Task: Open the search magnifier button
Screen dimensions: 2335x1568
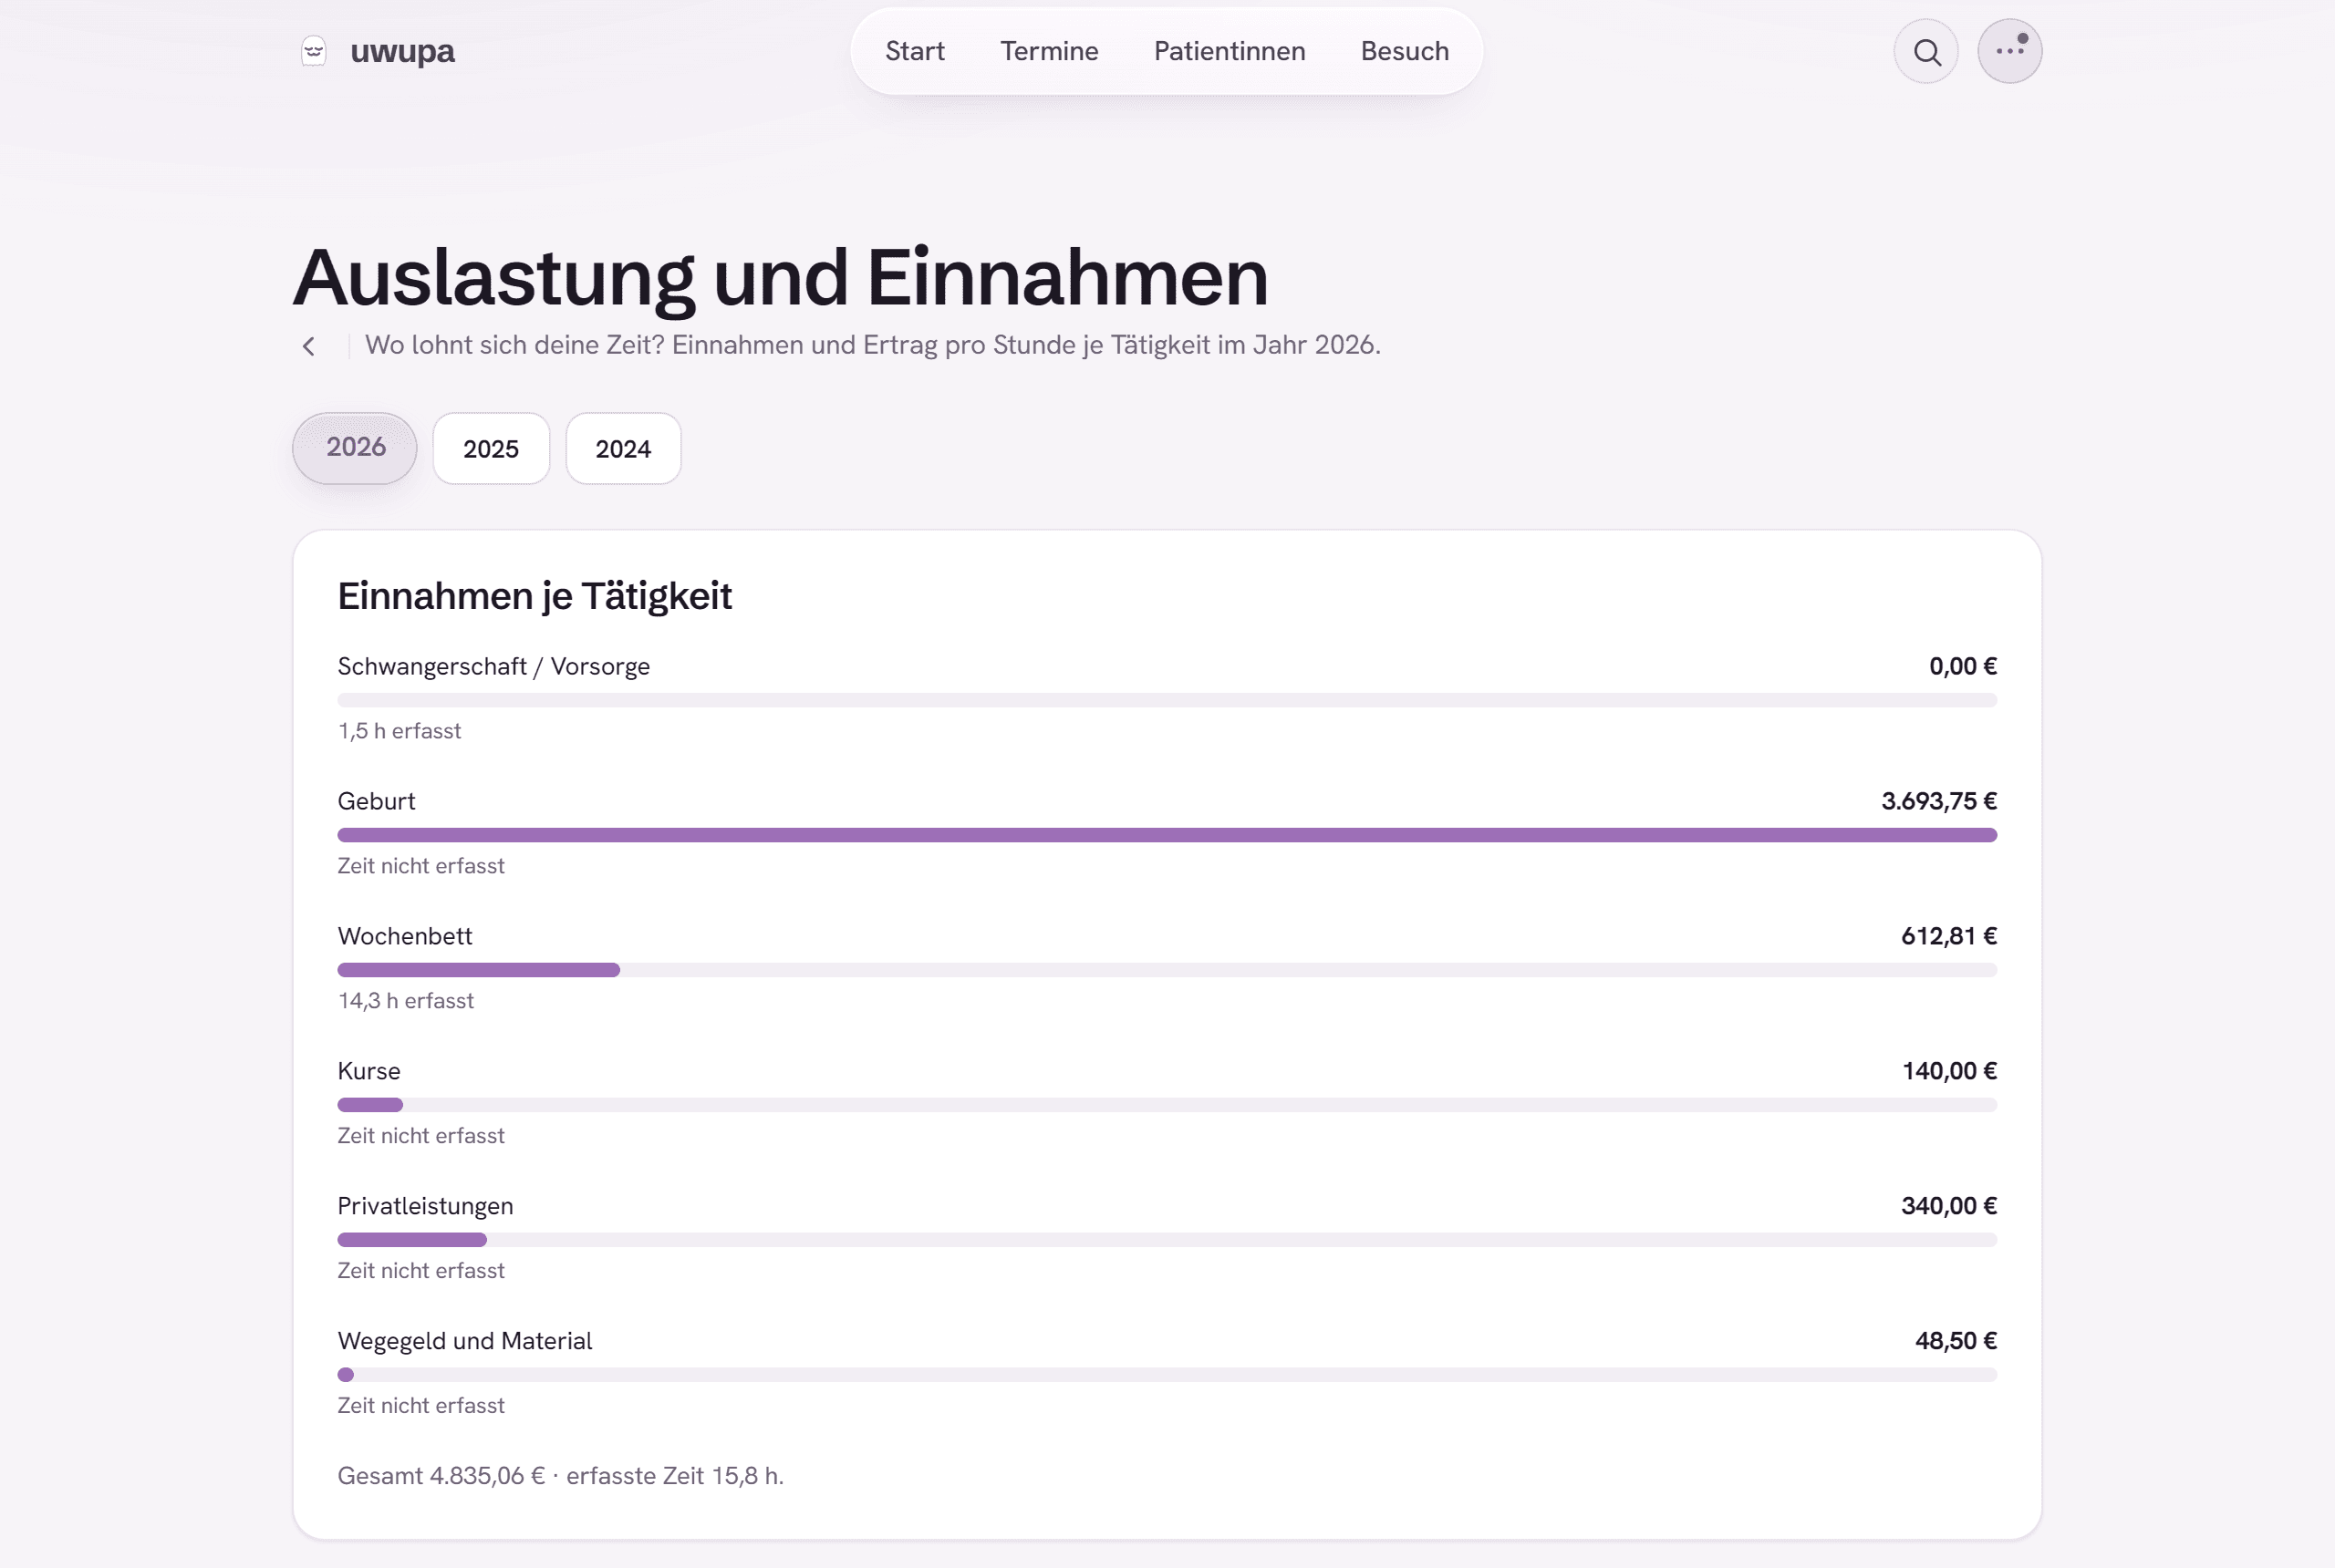Action: pyautogui.click(x=1925, y=51)
